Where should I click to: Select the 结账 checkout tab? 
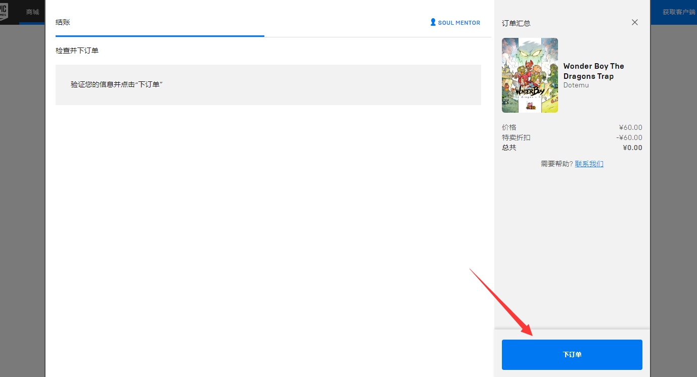[x=63, y=22]
